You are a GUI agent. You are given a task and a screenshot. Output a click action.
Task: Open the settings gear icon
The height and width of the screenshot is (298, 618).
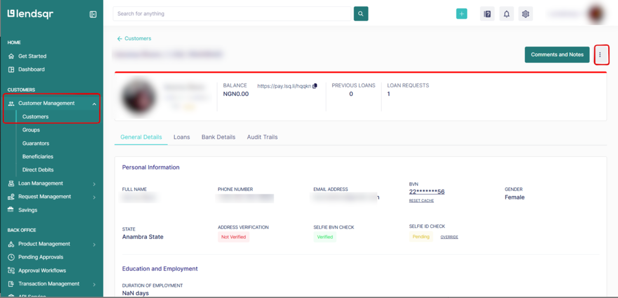click(x=525, y=14)
